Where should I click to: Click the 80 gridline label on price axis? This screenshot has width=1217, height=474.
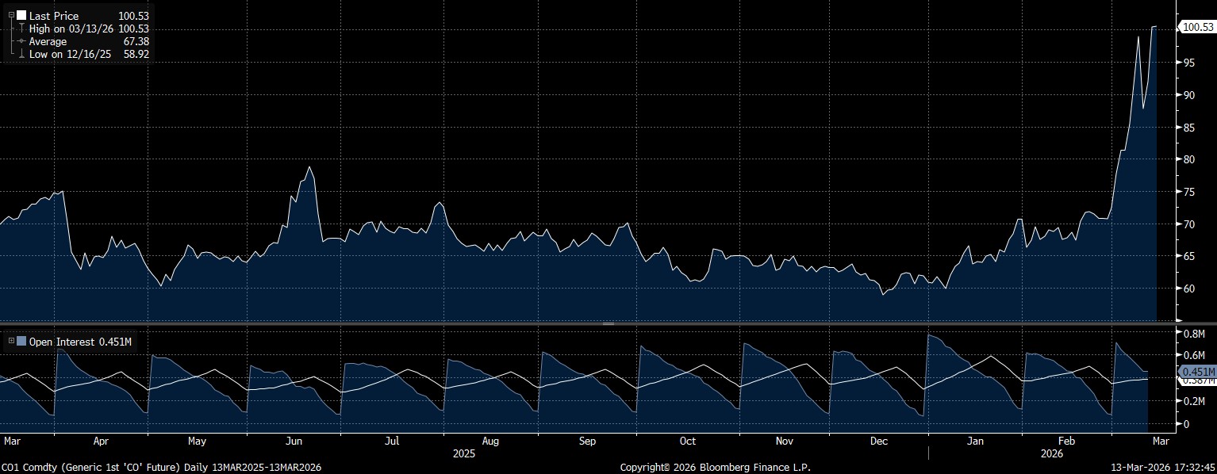(1188, 159)
